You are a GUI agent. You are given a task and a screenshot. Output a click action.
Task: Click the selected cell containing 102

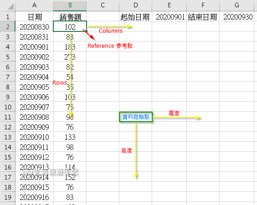pos(70,27)
